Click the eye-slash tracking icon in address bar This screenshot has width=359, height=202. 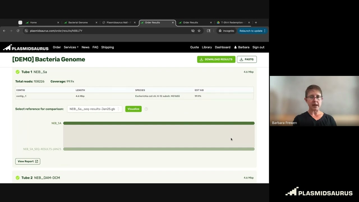(x=193, y=31)
